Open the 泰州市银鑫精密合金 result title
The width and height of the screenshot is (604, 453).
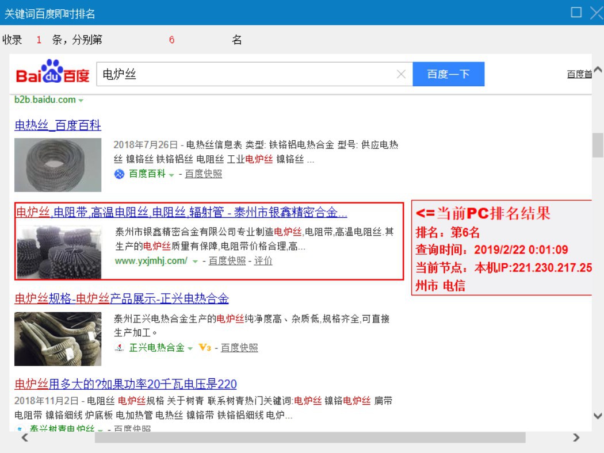pyautogui.click(x=181, y=212)
